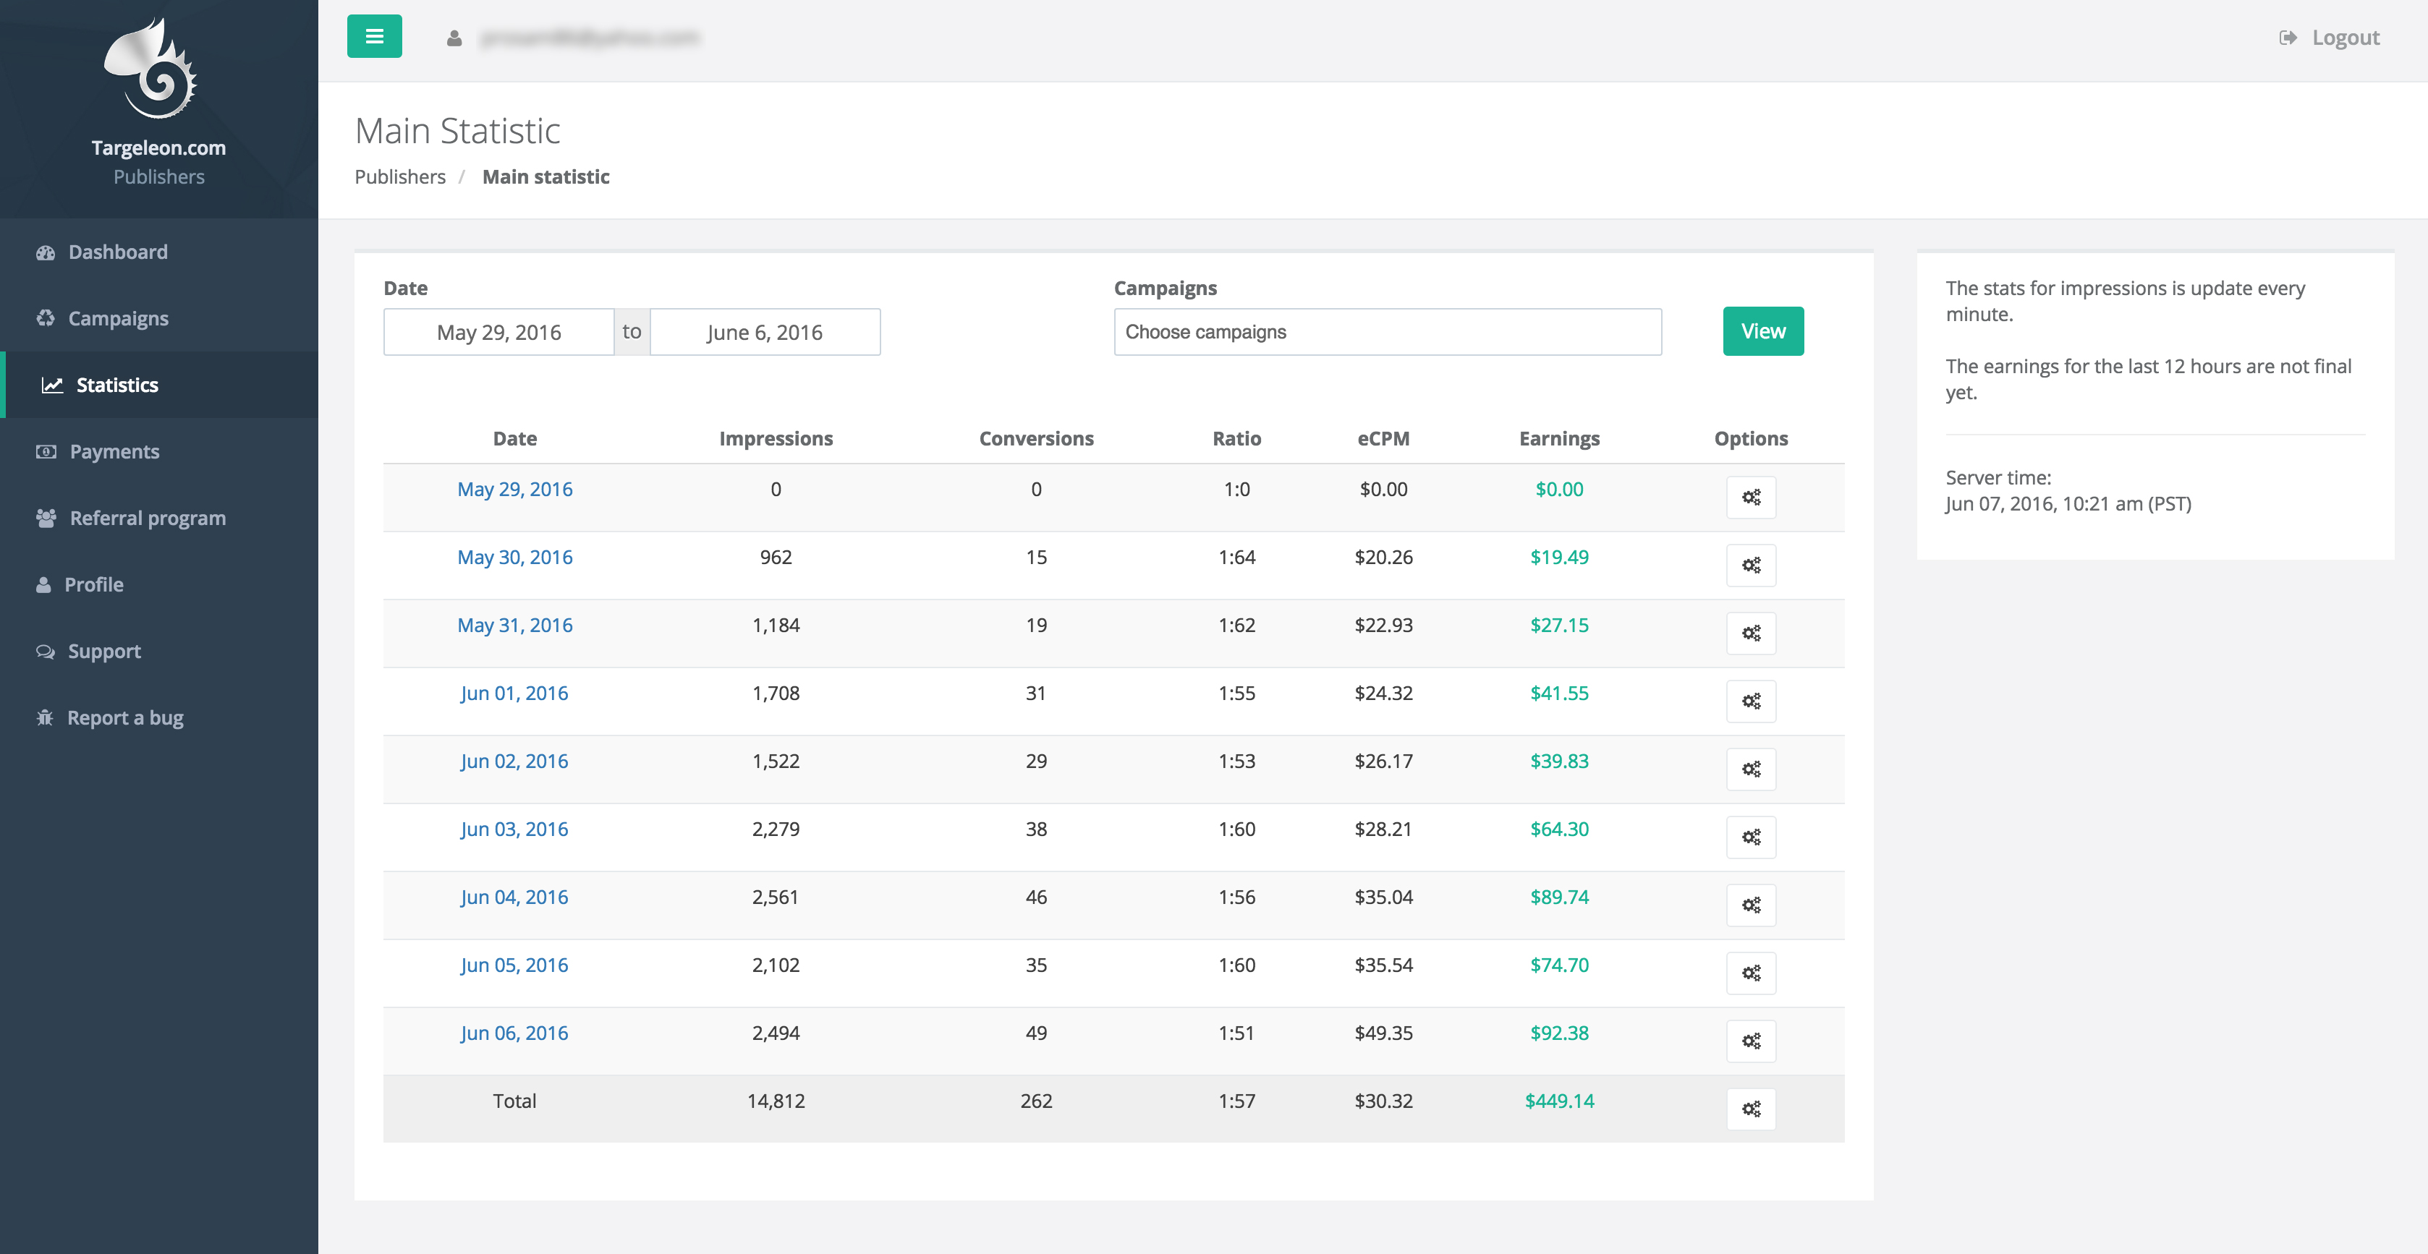Click gear options icon for Jun 06, 2016
2428x1254 pixels.
[1750, 1041]
